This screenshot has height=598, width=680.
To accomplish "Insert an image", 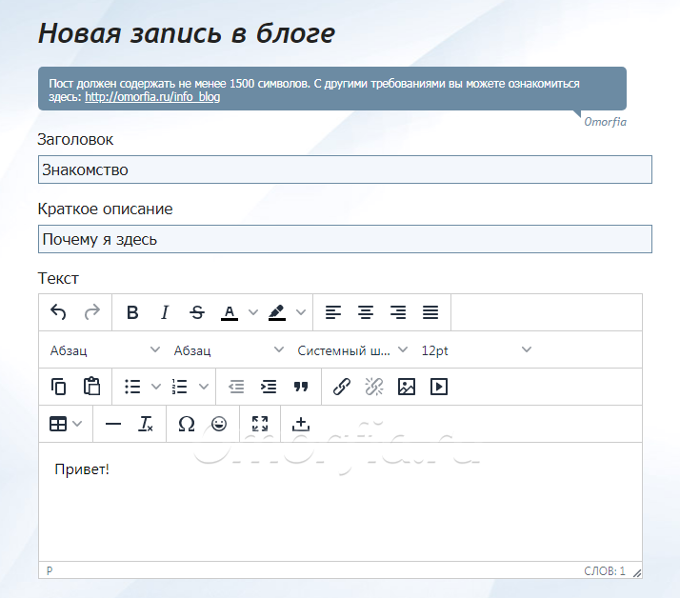I will (407, 387).
